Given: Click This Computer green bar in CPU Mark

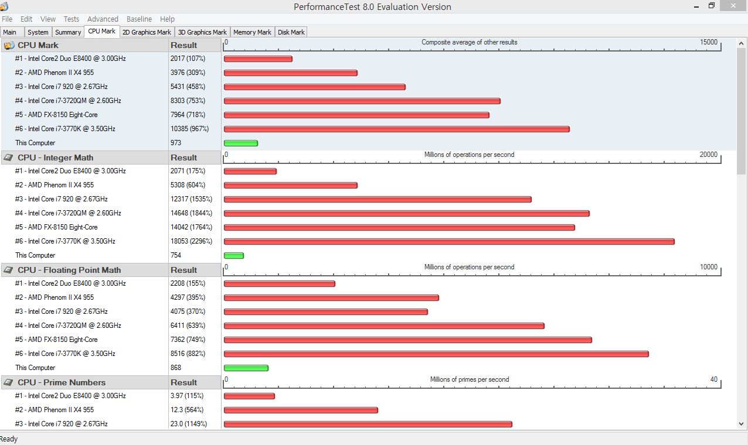Looking at the screenshot, I should [x=240, y=143].
